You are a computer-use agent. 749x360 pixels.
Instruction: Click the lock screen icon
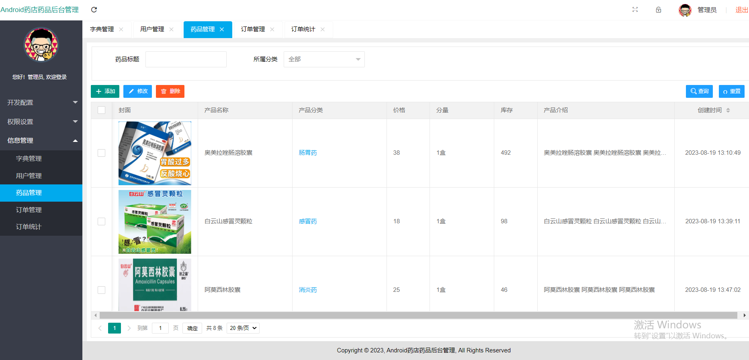tap(659, 10)
